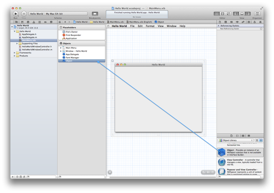Open the Edit menu in designed menu bar
This screenshot has height=193, width=274.
(140, 26)
